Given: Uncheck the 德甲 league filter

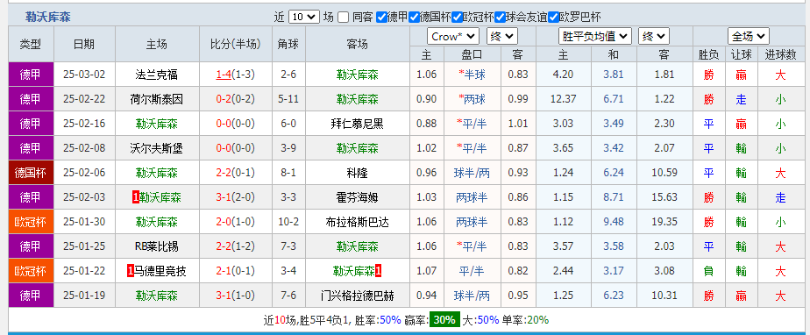Looking at the screenshot, I should (x=381, y=18).
